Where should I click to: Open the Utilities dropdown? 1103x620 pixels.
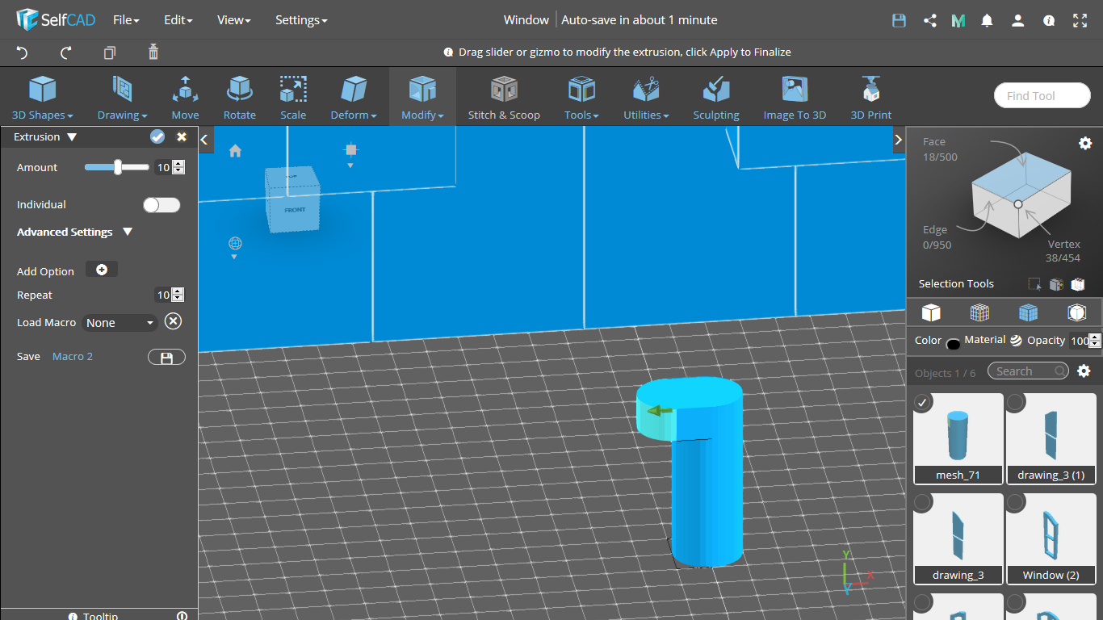point(646,97)
